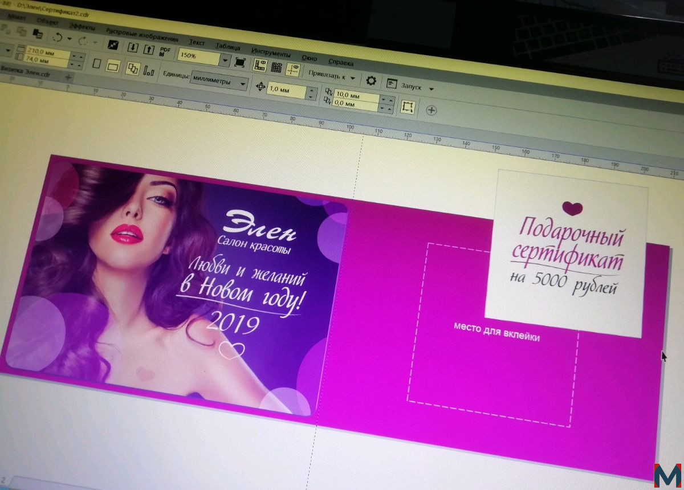This screenshot has width=684, height=490.
Task: Click the page width spinner arrows
Action: [77, 56]
